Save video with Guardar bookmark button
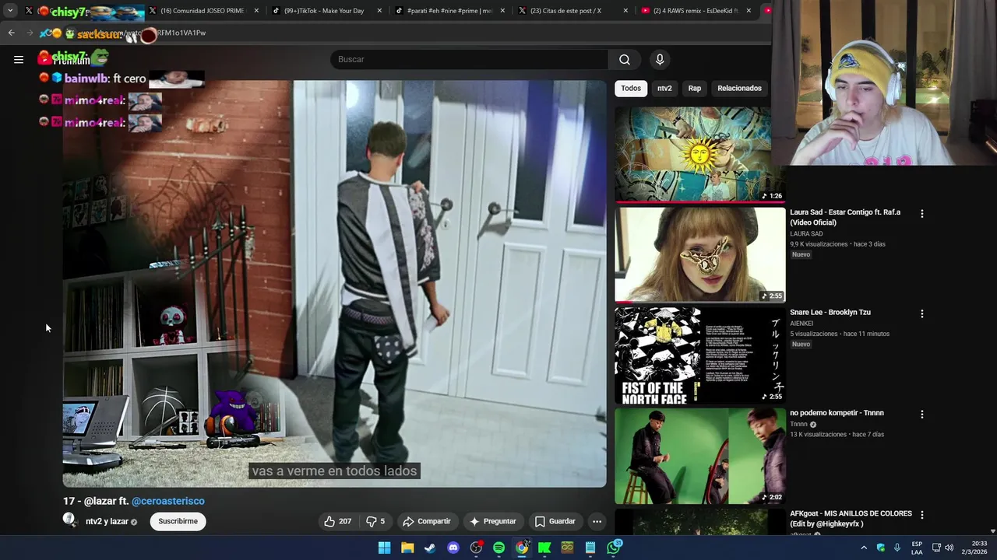 555,521
